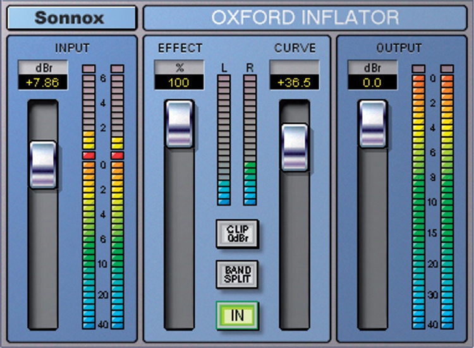Click the R effect level meter
Image resolution: width=474 pixels, height=348 pixels.
click(x=250, y=140)
